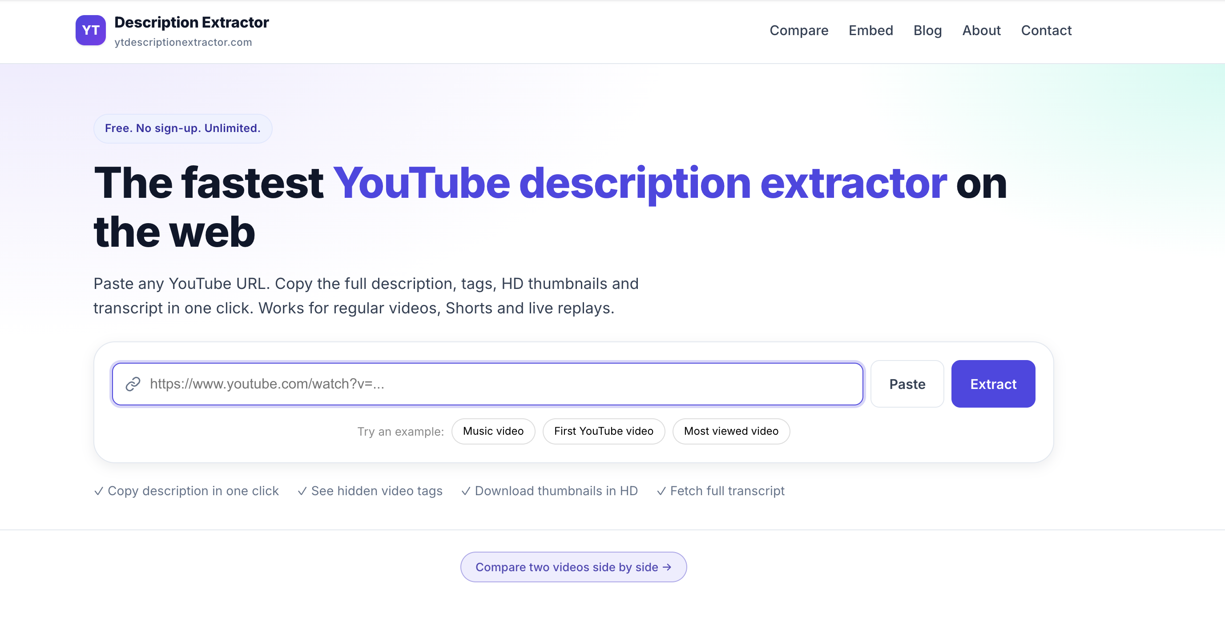
Task: Click the Free. No sign-up. Unlimited. badge
Action: tap(183, 128)
